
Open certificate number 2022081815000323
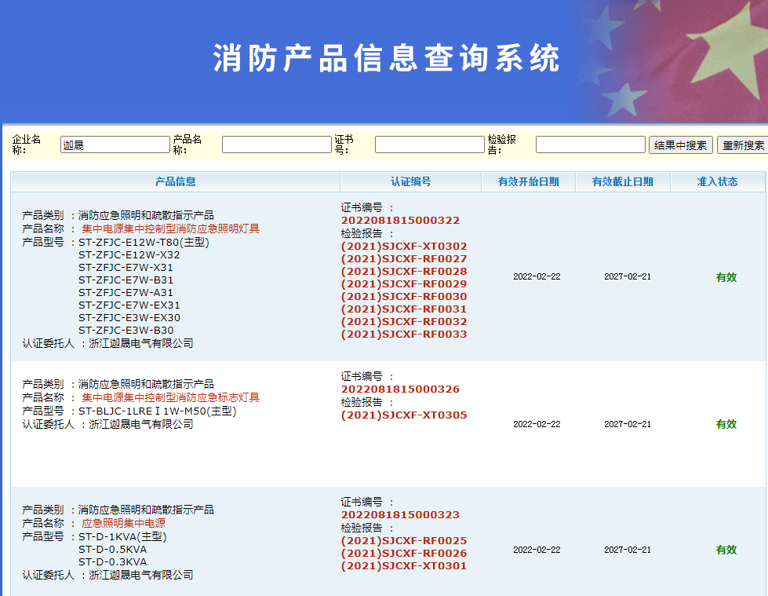tap(400, 515)
